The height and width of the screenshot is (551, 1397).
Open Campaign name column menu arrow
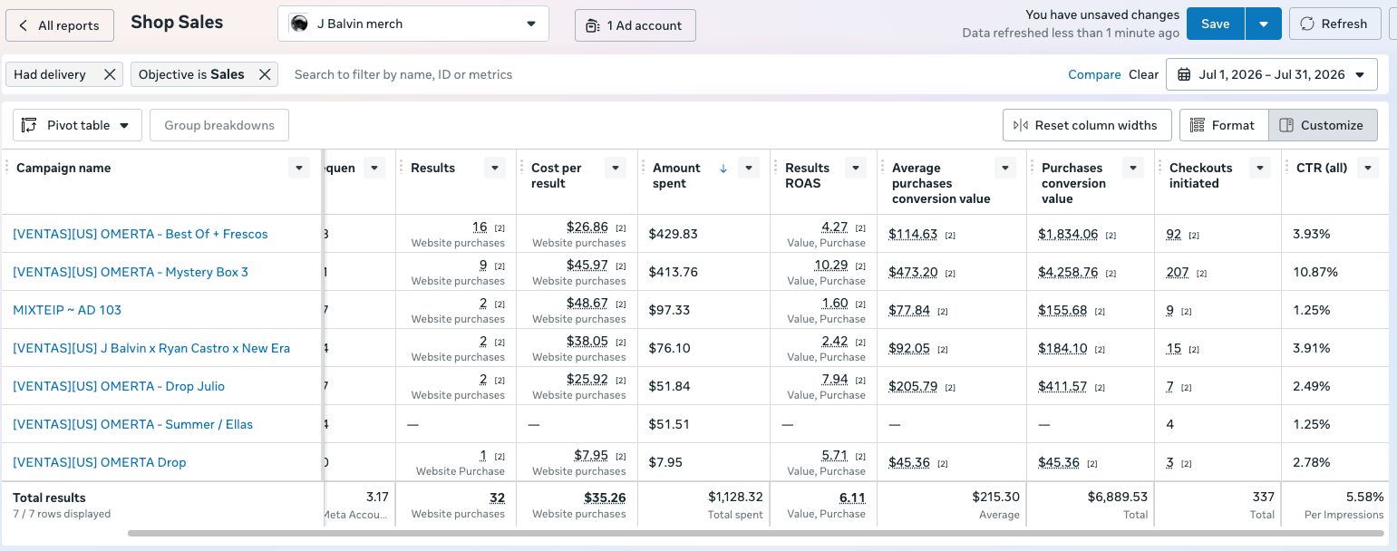[299, 168]
